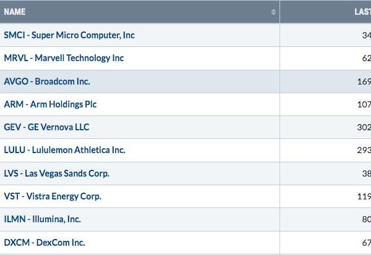Open LULU - Lululemon Athletica Inc.
The image size is (371, 255).
64,150
